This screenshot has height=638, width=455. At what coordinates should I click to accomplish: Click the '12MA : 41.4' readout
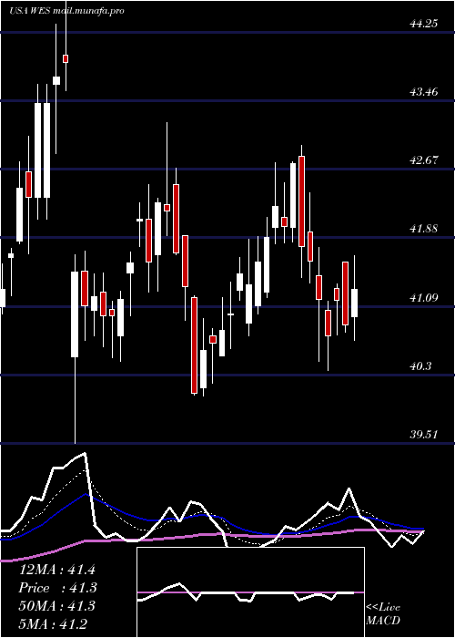(56, 570)
